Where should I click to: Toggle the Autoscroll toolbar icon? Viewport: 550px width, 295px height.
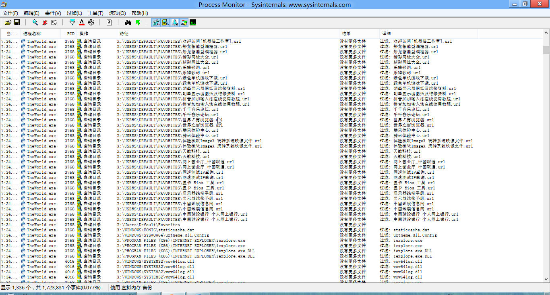coord(45,23)
